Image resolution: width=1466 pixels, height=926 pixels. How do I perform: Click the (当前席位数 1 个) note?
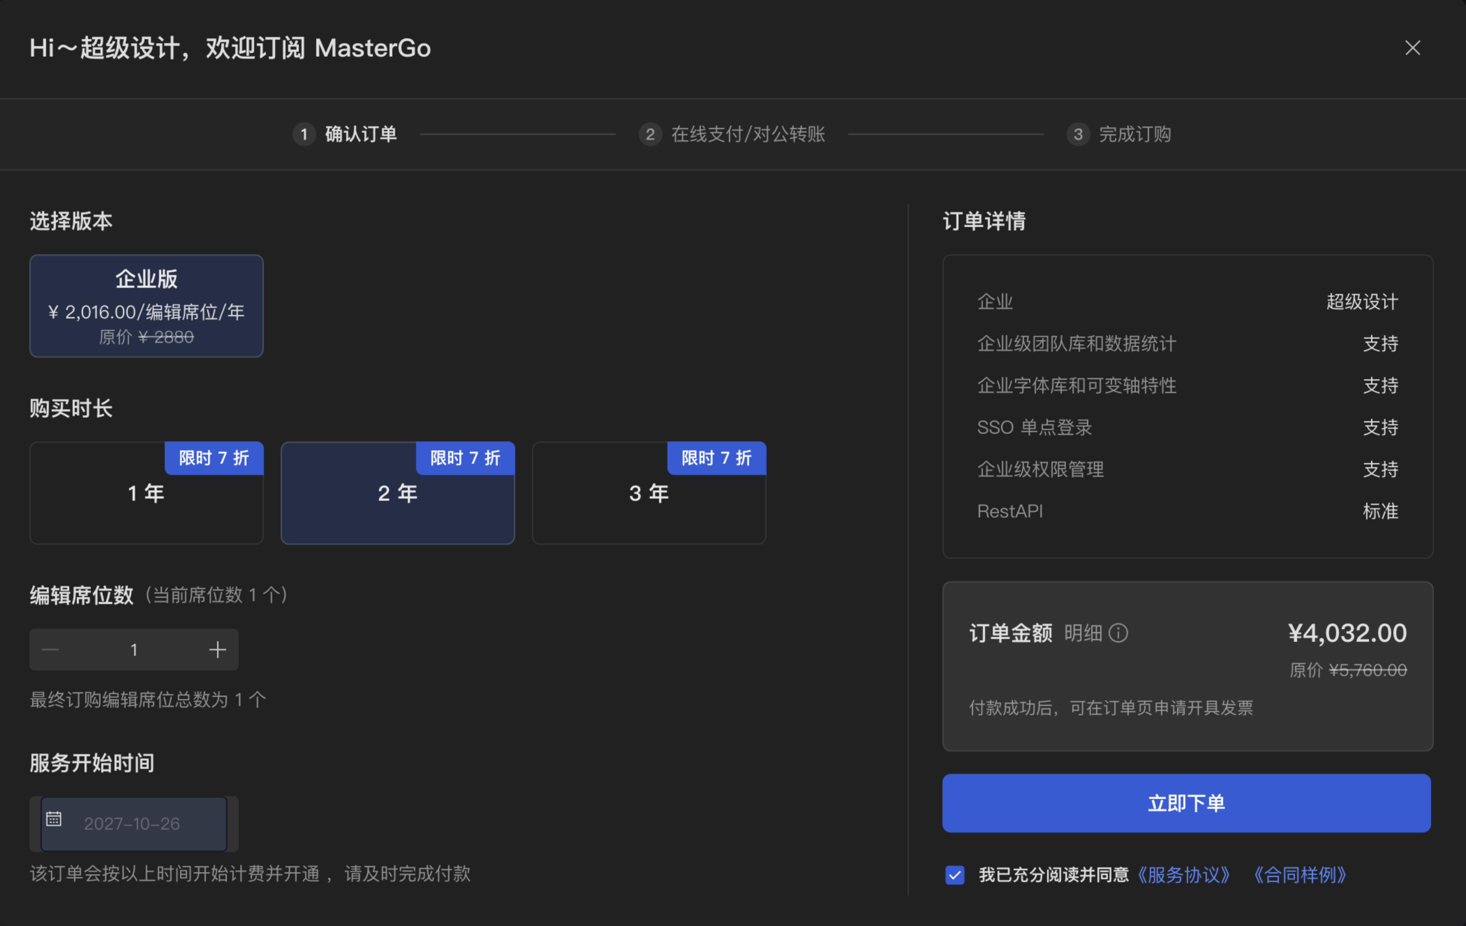[217, 595]
